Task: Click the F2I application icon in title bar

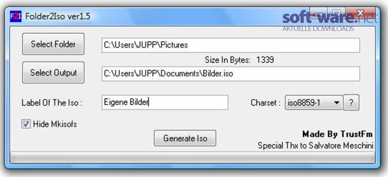Action: (16, 16)
